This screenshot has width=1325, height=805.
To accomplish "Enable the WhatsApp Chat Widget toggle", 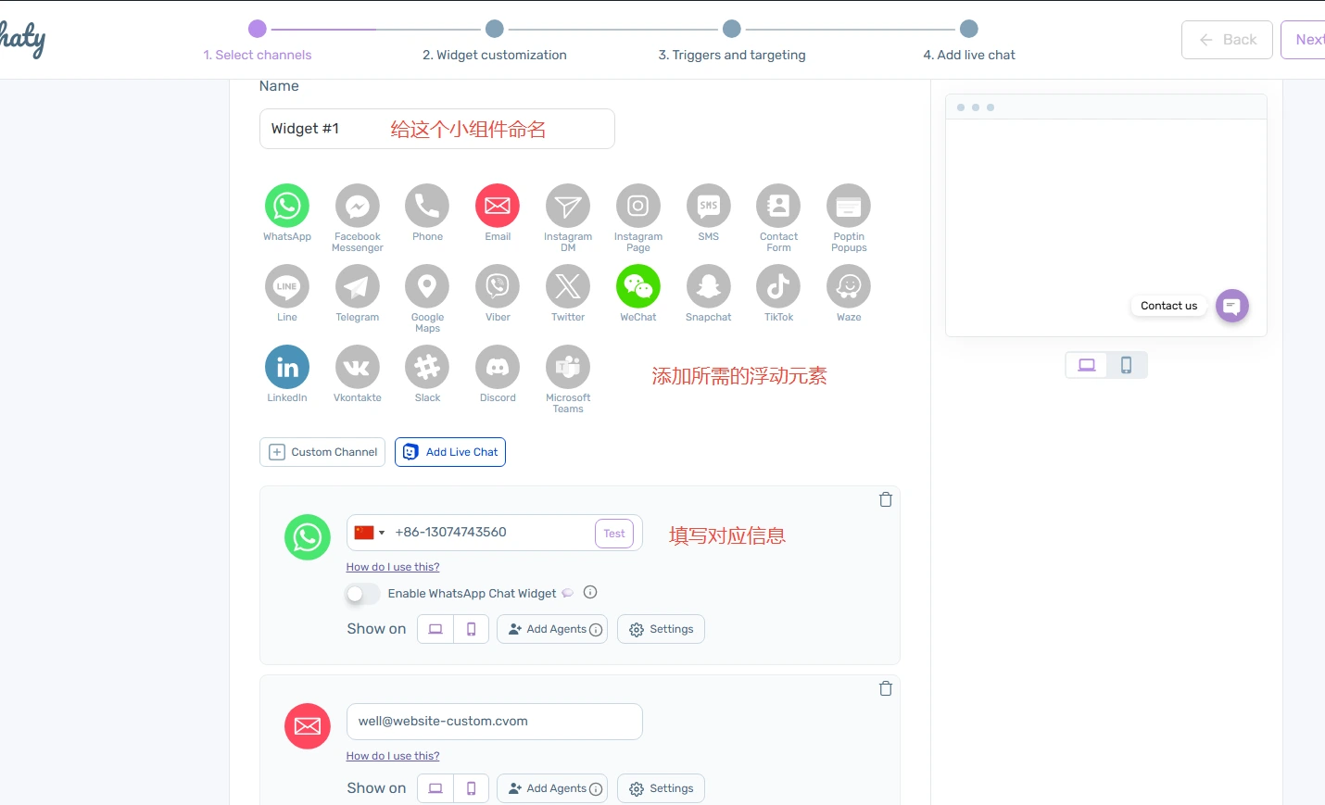I will click(361, 593).
